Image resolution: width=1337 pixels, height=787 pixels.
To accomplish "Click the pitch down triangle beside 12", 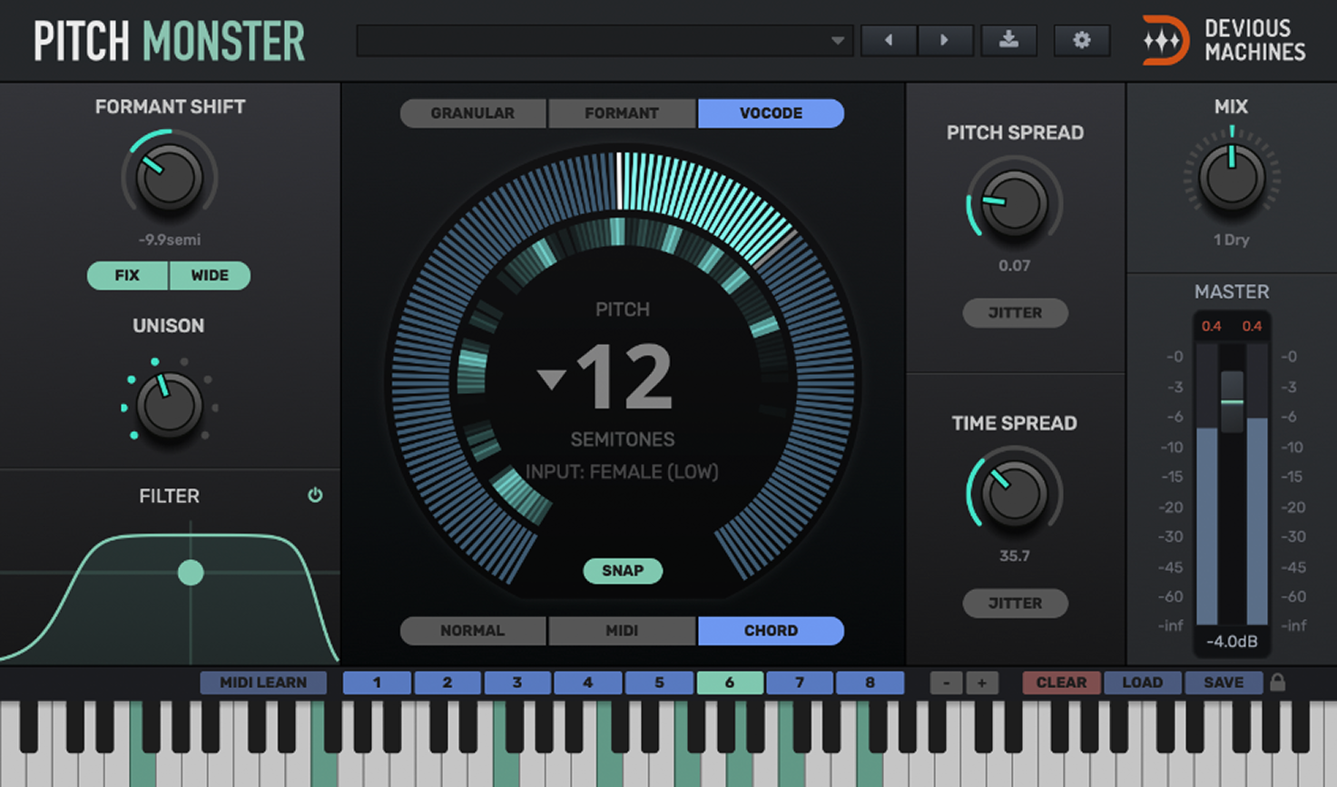I will coord(552,378).
